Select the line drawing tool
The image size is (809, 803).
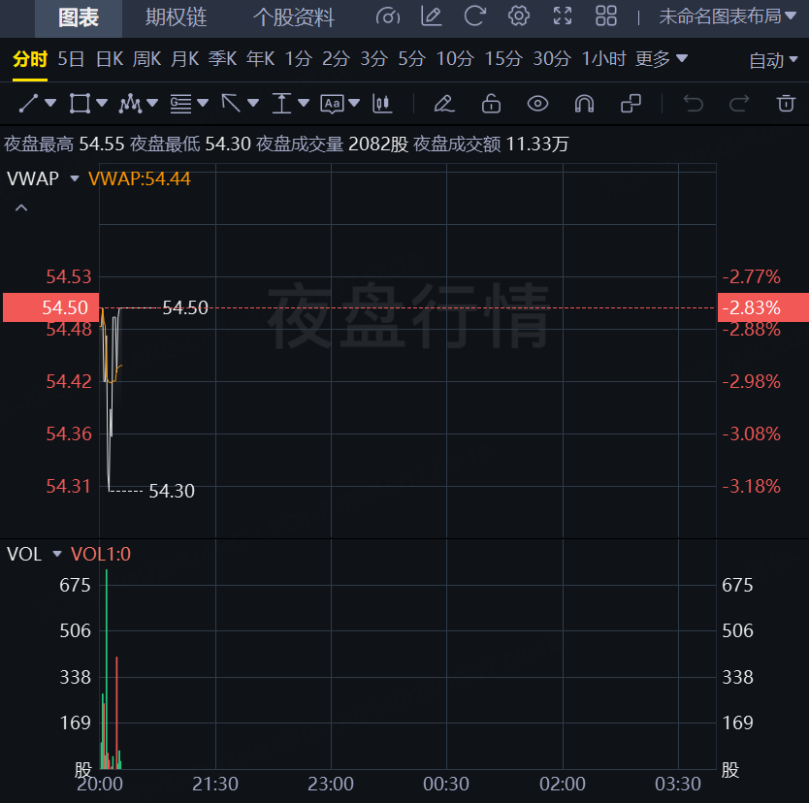[29, 103]
